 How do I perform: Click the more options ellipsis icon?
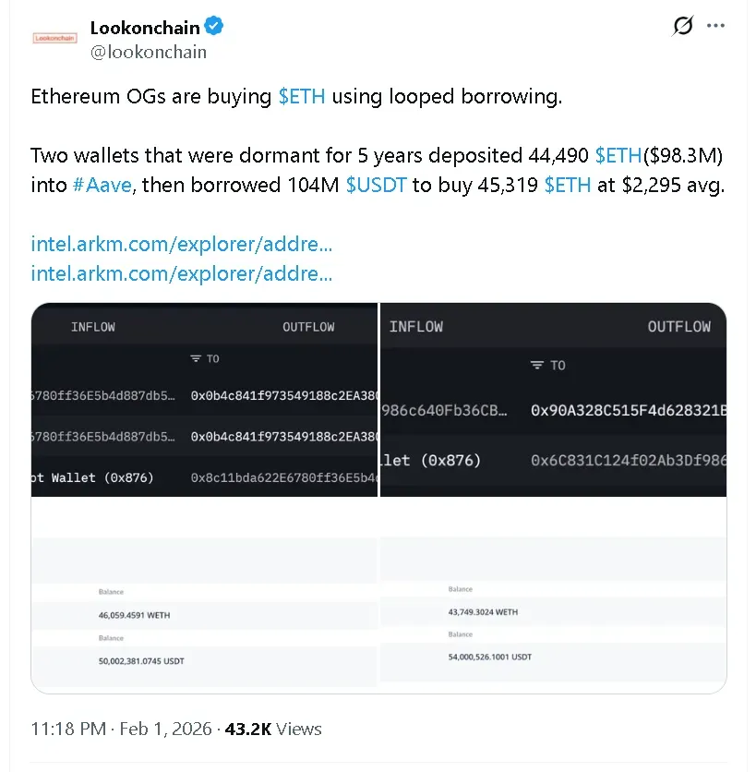[715, 26]
